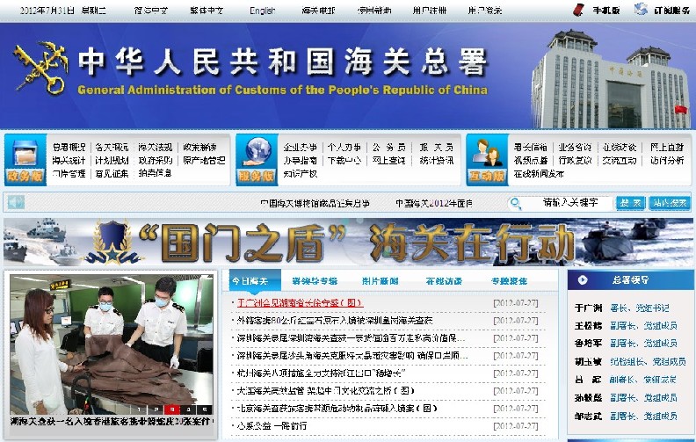Open the customs inspection slideshow photo
The height and width of the screenshot is (442, 696).
112,344
